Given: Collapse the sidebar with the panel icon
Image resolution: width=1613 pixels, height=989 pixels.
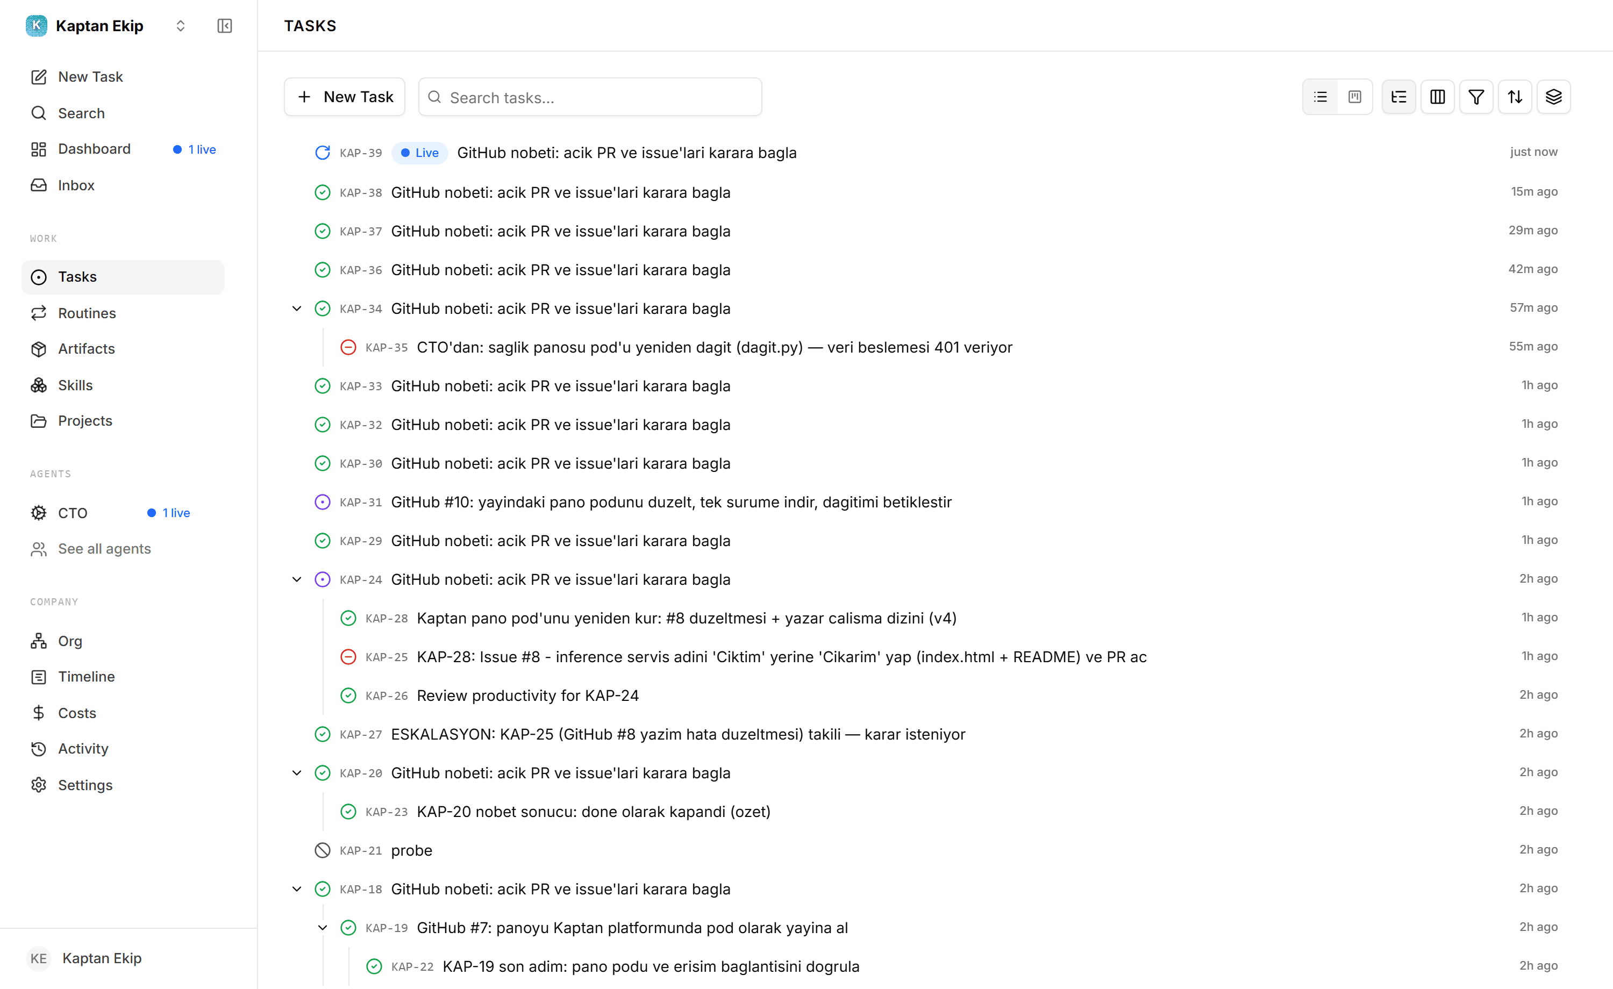Looking at the screenshot, I should point(225,25).
